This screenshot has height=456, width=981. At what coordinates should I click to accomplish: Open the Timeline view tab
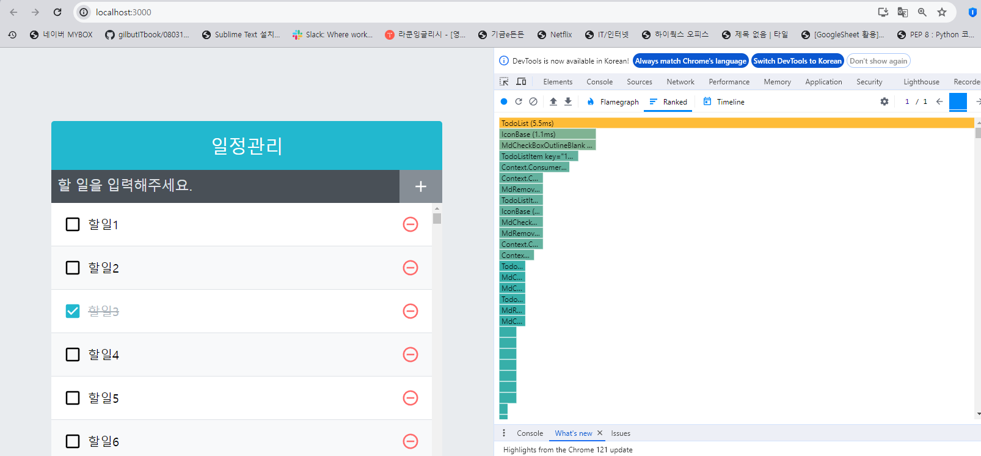724,102
